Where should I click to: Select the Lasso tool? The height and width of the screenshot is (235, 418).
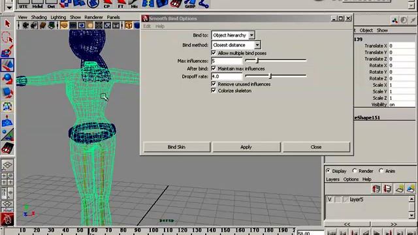[7, 37]
